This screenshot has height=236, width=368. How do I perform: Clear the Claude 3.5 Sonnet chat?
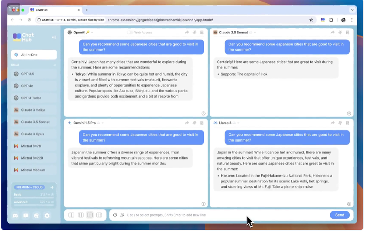[340, 32]
